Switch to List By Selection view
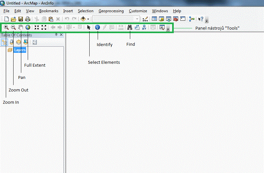This screenshot has height=173, width=264. pyautogui.click(x=25, y=42)
